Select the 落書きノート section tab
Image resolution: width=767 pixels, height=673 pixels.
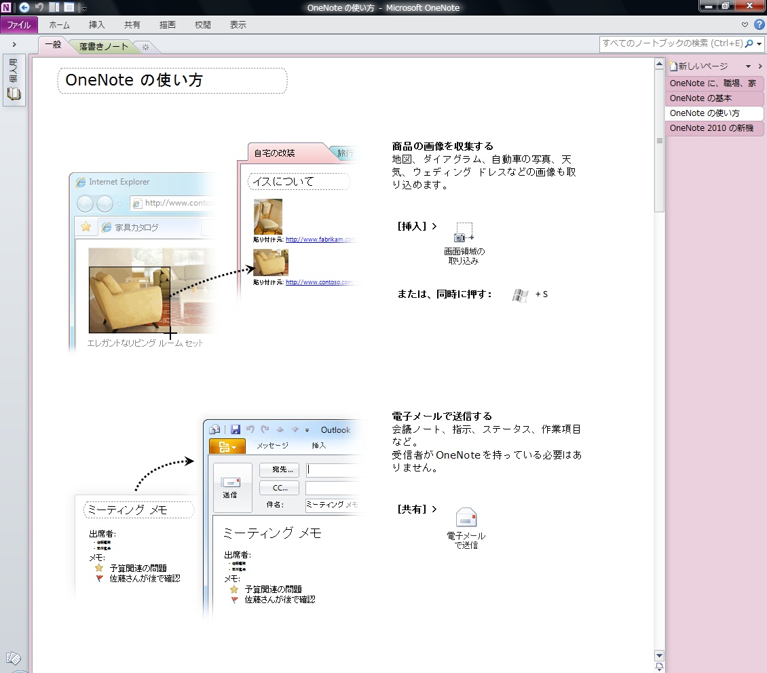click(x=103, y=46)
